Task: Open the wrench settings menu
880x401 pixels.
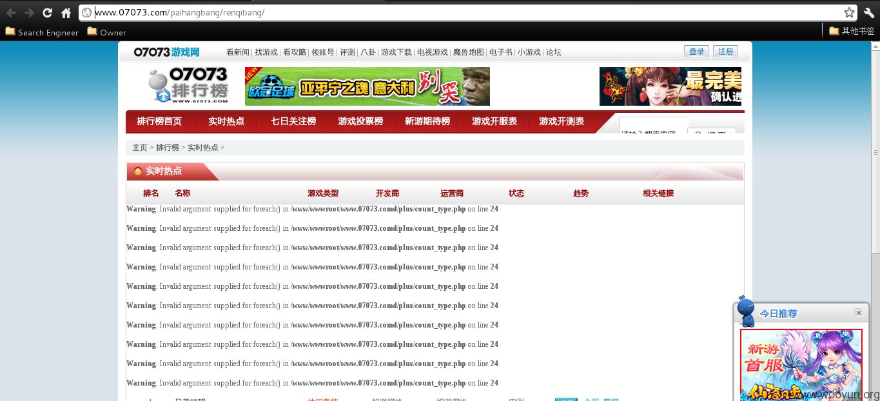Action: 868,12
